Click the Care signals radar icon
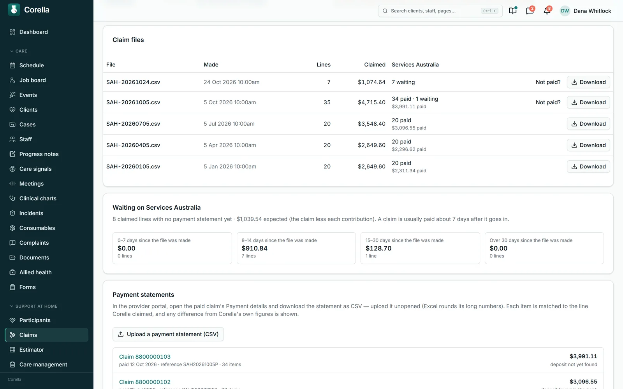623x389 pixels. (x=12, y=169)
